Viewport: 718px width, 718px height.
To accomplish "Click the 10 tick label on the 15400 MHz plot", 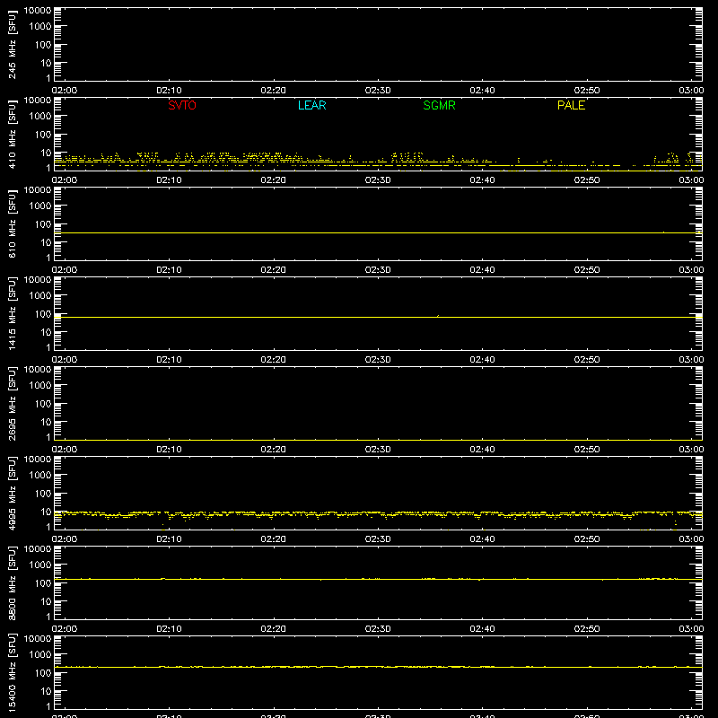I will coord(46,691).
